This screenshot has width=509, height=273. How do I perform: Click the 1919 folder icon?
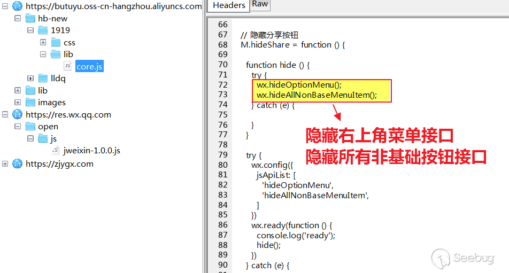pos(43,30)
